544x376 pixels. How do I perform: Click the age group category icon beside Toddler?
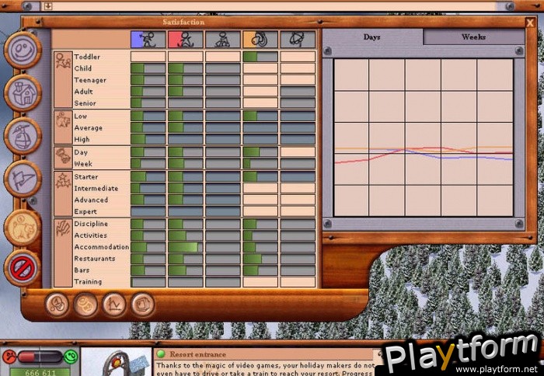click(x=63, y=80)
